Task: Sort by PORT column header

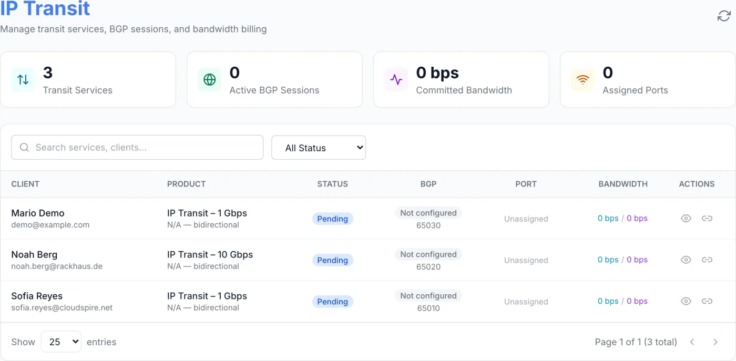Action: tap(526, 184)
